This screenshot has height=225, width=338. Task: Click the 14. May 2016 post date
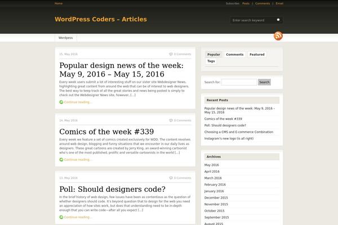click(x=68, y=120)
